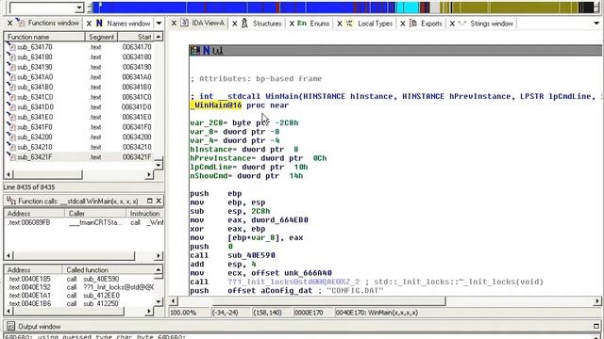
Task: Select function sub_6341A0 in list
Action: [x=79, y=77]
